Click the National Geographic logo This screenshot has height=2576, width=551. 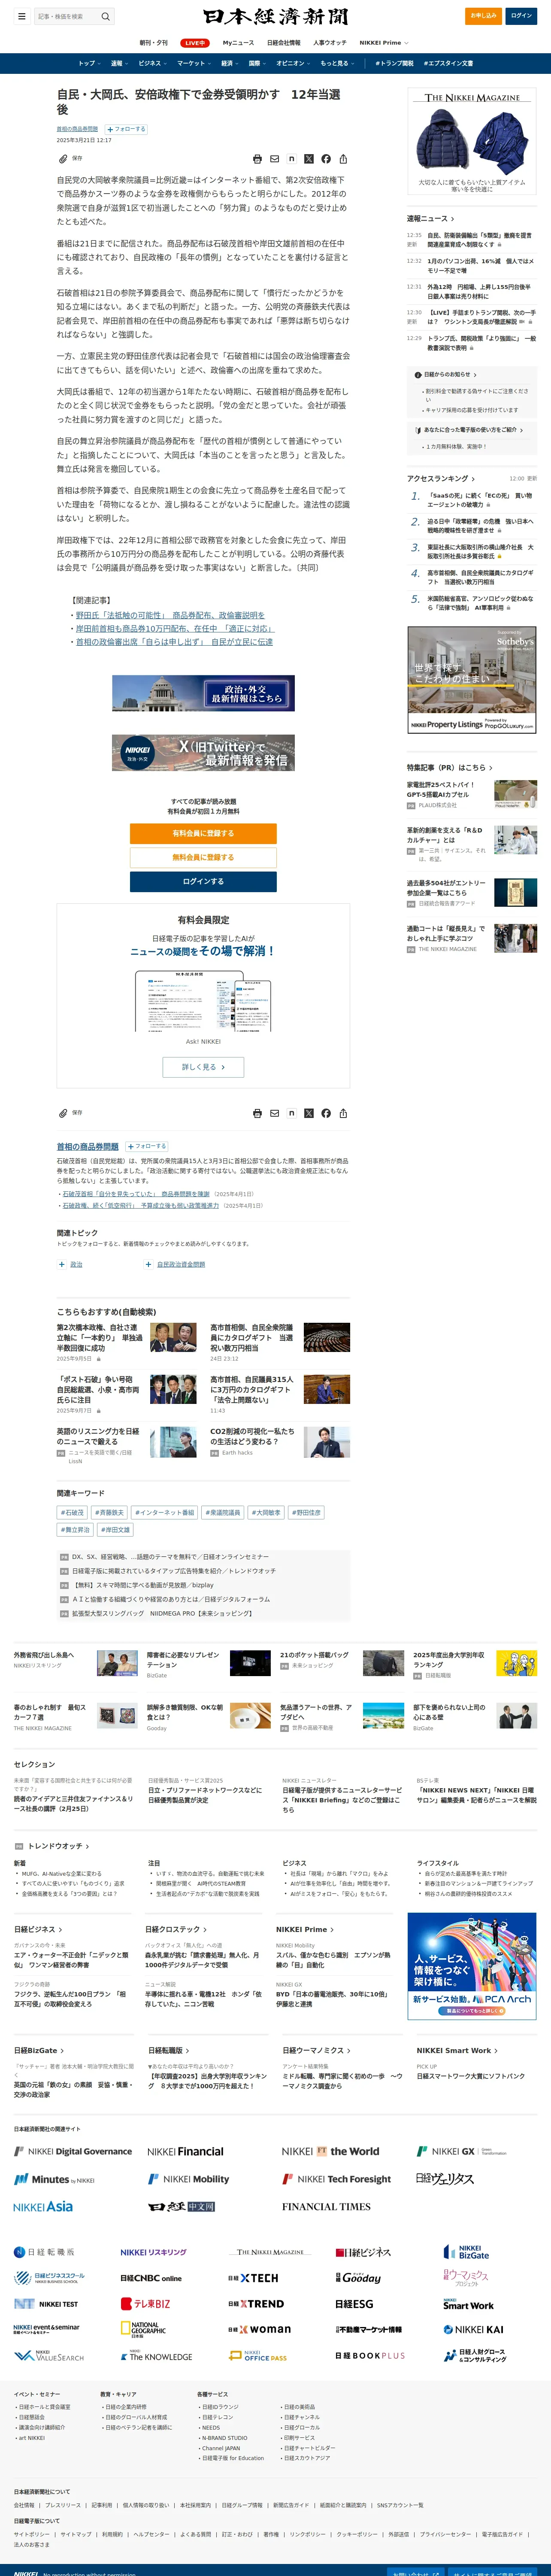pyautogui.click(x=143, y=2330)
